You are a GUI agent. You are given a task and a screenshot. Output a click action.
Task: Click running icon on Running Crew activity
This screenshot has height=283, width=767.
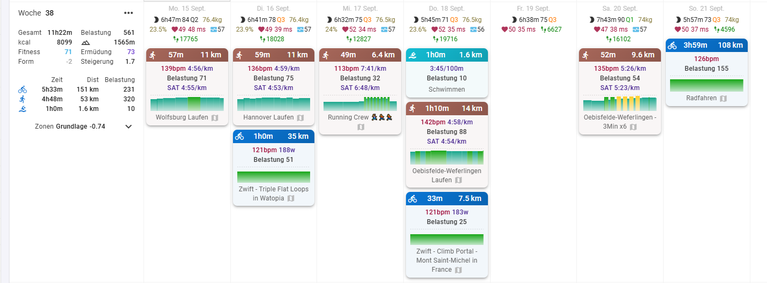[326, 55]
